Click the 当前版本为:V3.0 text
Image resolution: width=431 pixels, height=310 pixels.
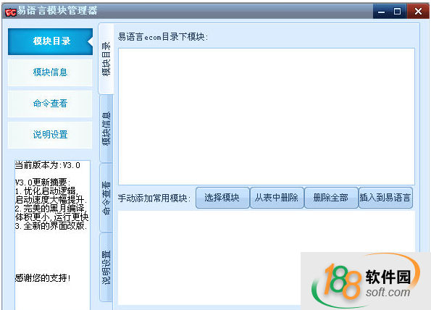click(x=48, y=165)
